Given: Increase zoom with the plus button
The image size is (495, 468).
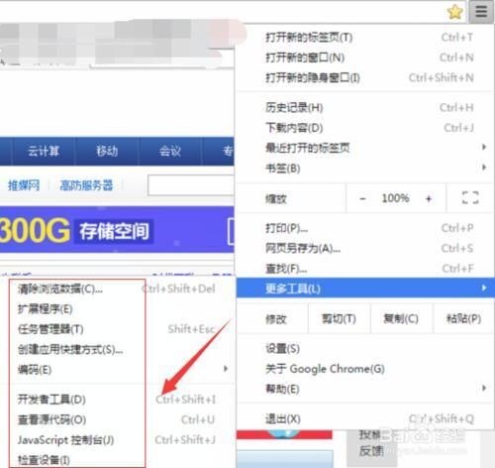Looking at the screenshot, I should click(x=429, y=198).
